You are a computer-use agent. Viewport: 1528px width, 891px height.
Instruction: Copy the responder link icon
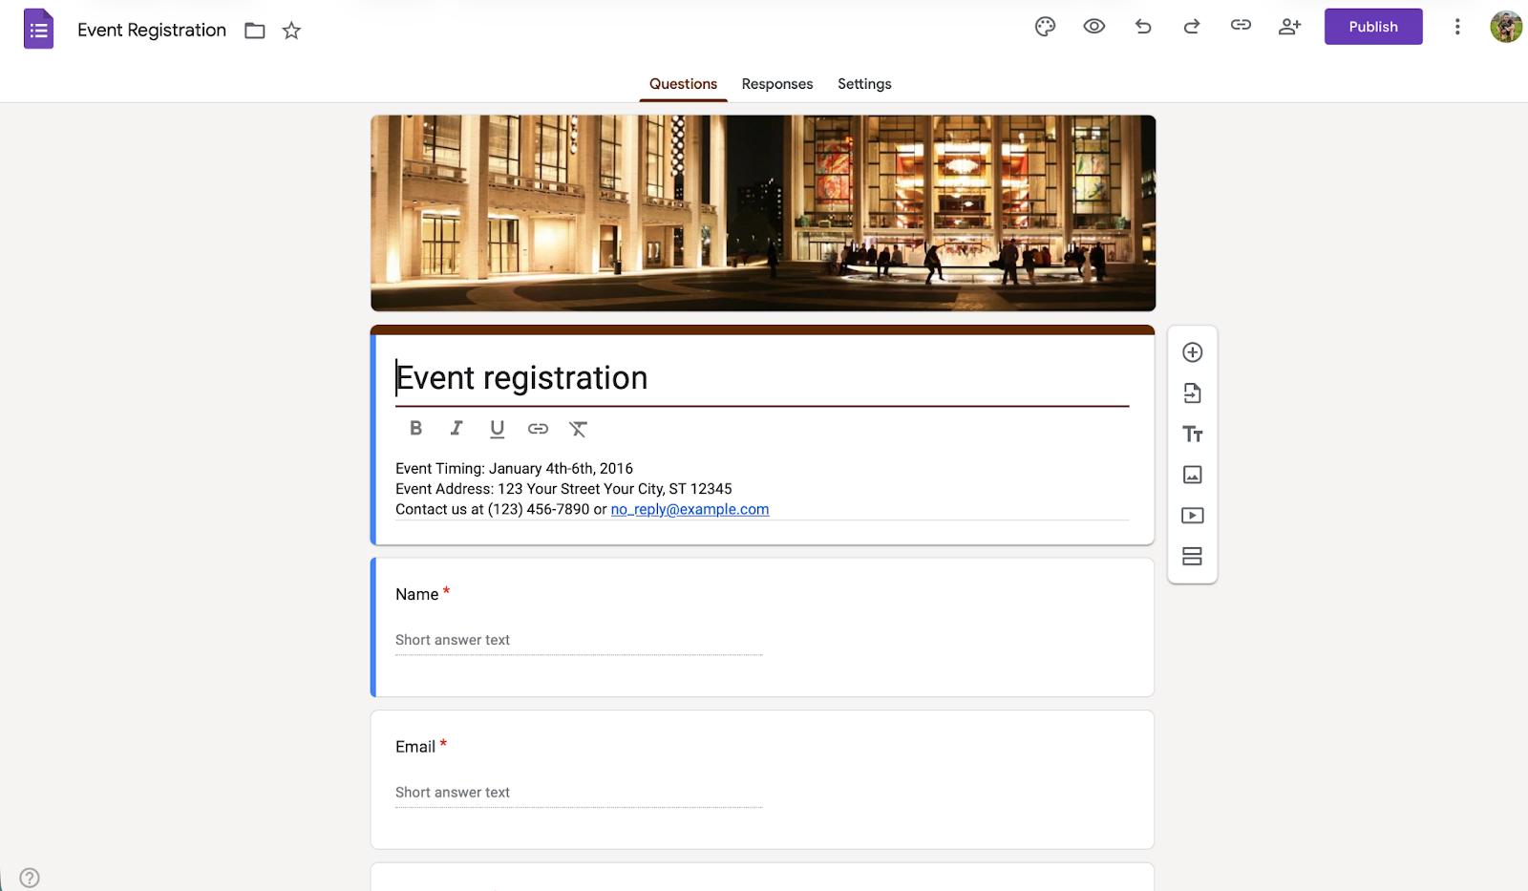1240,27
